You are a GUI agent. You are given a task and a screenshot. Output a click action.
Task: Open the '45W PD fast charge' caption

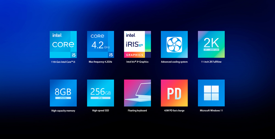coord(174,111)
